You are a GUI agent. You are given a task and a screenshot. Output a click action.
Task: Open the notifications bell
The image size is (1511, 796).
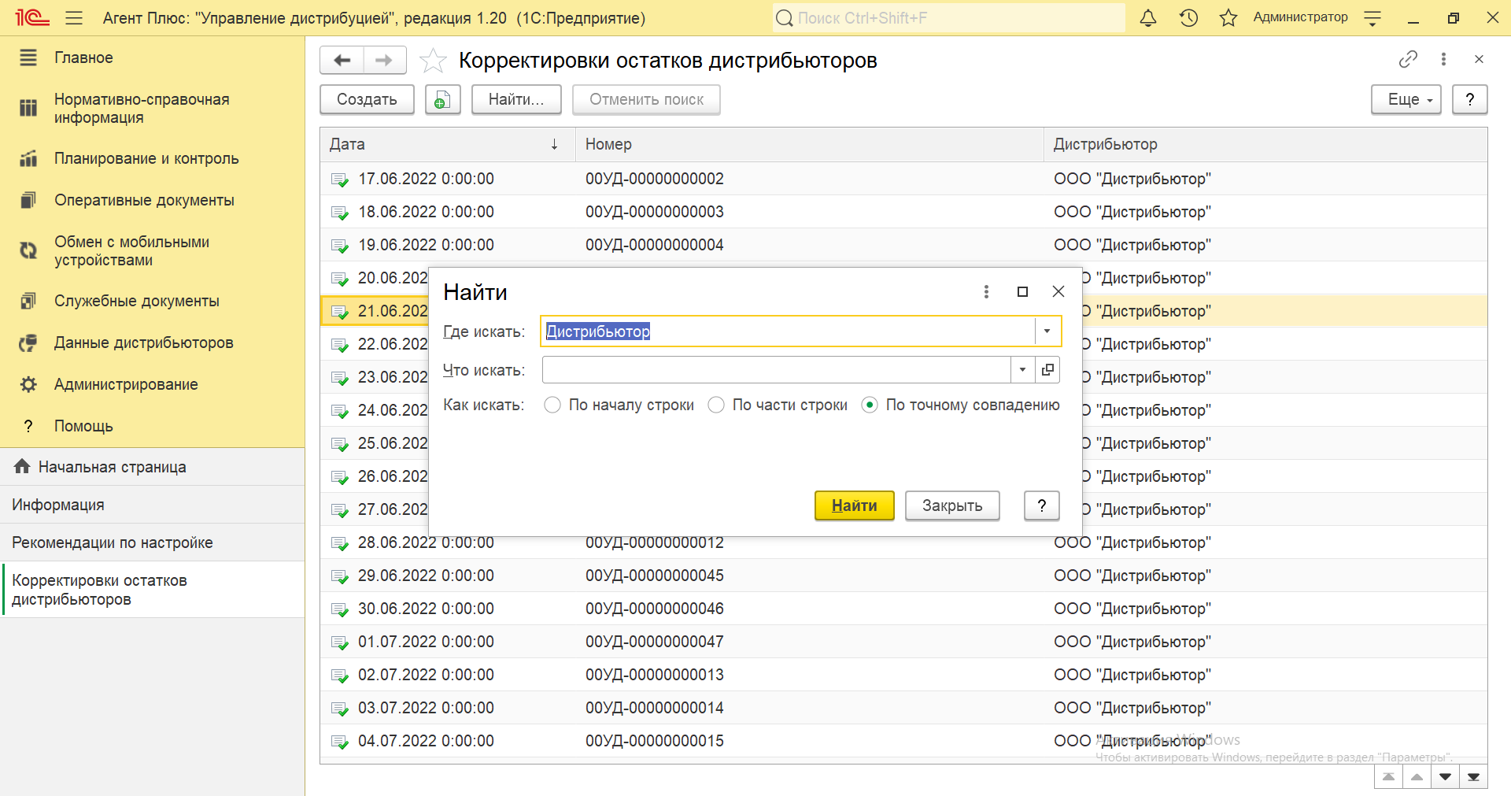click(x=1148, y=17)
